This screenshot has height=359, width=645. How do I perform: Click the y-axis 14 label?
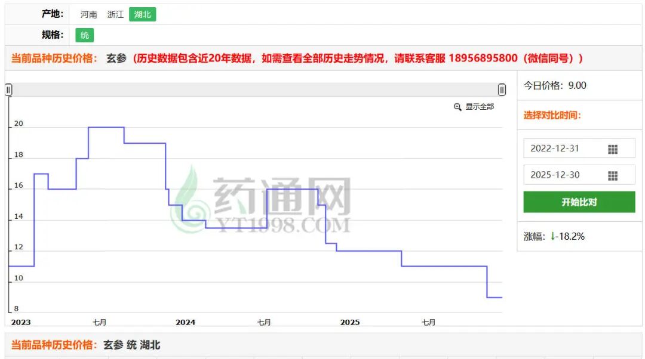19,216
